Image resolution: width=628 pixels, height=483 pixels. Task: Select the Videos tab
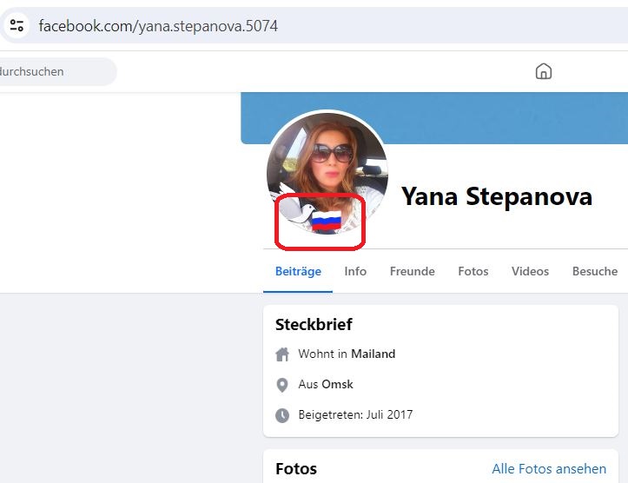(x=530, y=271)
